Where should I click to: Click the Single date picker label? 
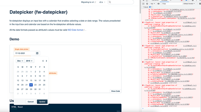22,49
